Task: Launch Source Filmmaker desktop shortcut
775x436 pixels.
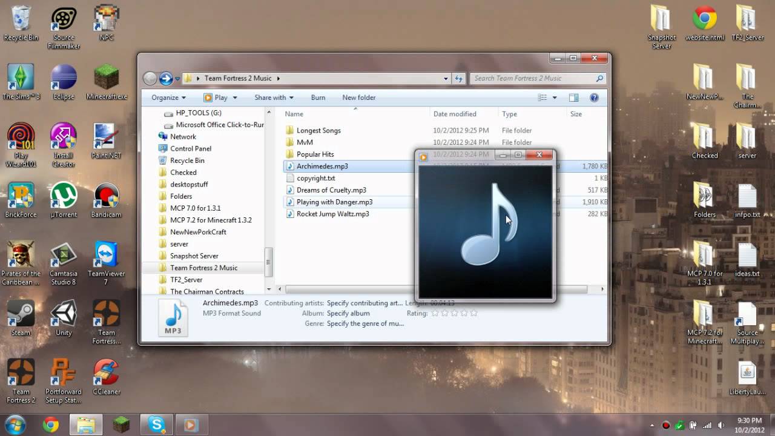Action: 64,27
